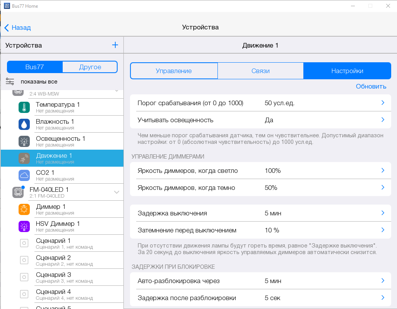Image resolution: width=397 pixels, height=309 pixels.
Task: Switch to the Связи tab
Action: pyautogui.click(x=260, y=71)
